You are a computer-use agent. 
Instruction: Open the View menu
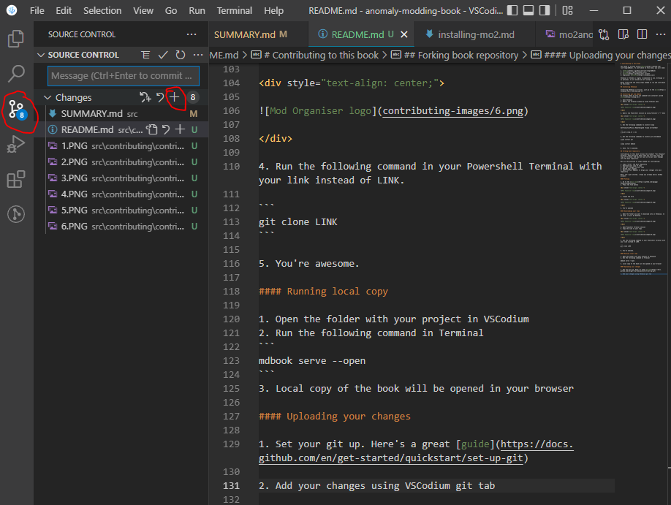tap(143, 10)
